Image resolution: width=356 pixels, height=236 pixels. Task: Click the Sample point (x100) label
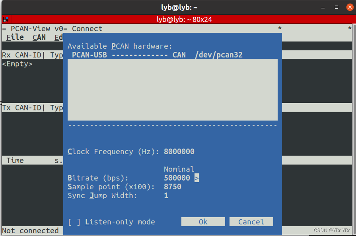(111, 187)
